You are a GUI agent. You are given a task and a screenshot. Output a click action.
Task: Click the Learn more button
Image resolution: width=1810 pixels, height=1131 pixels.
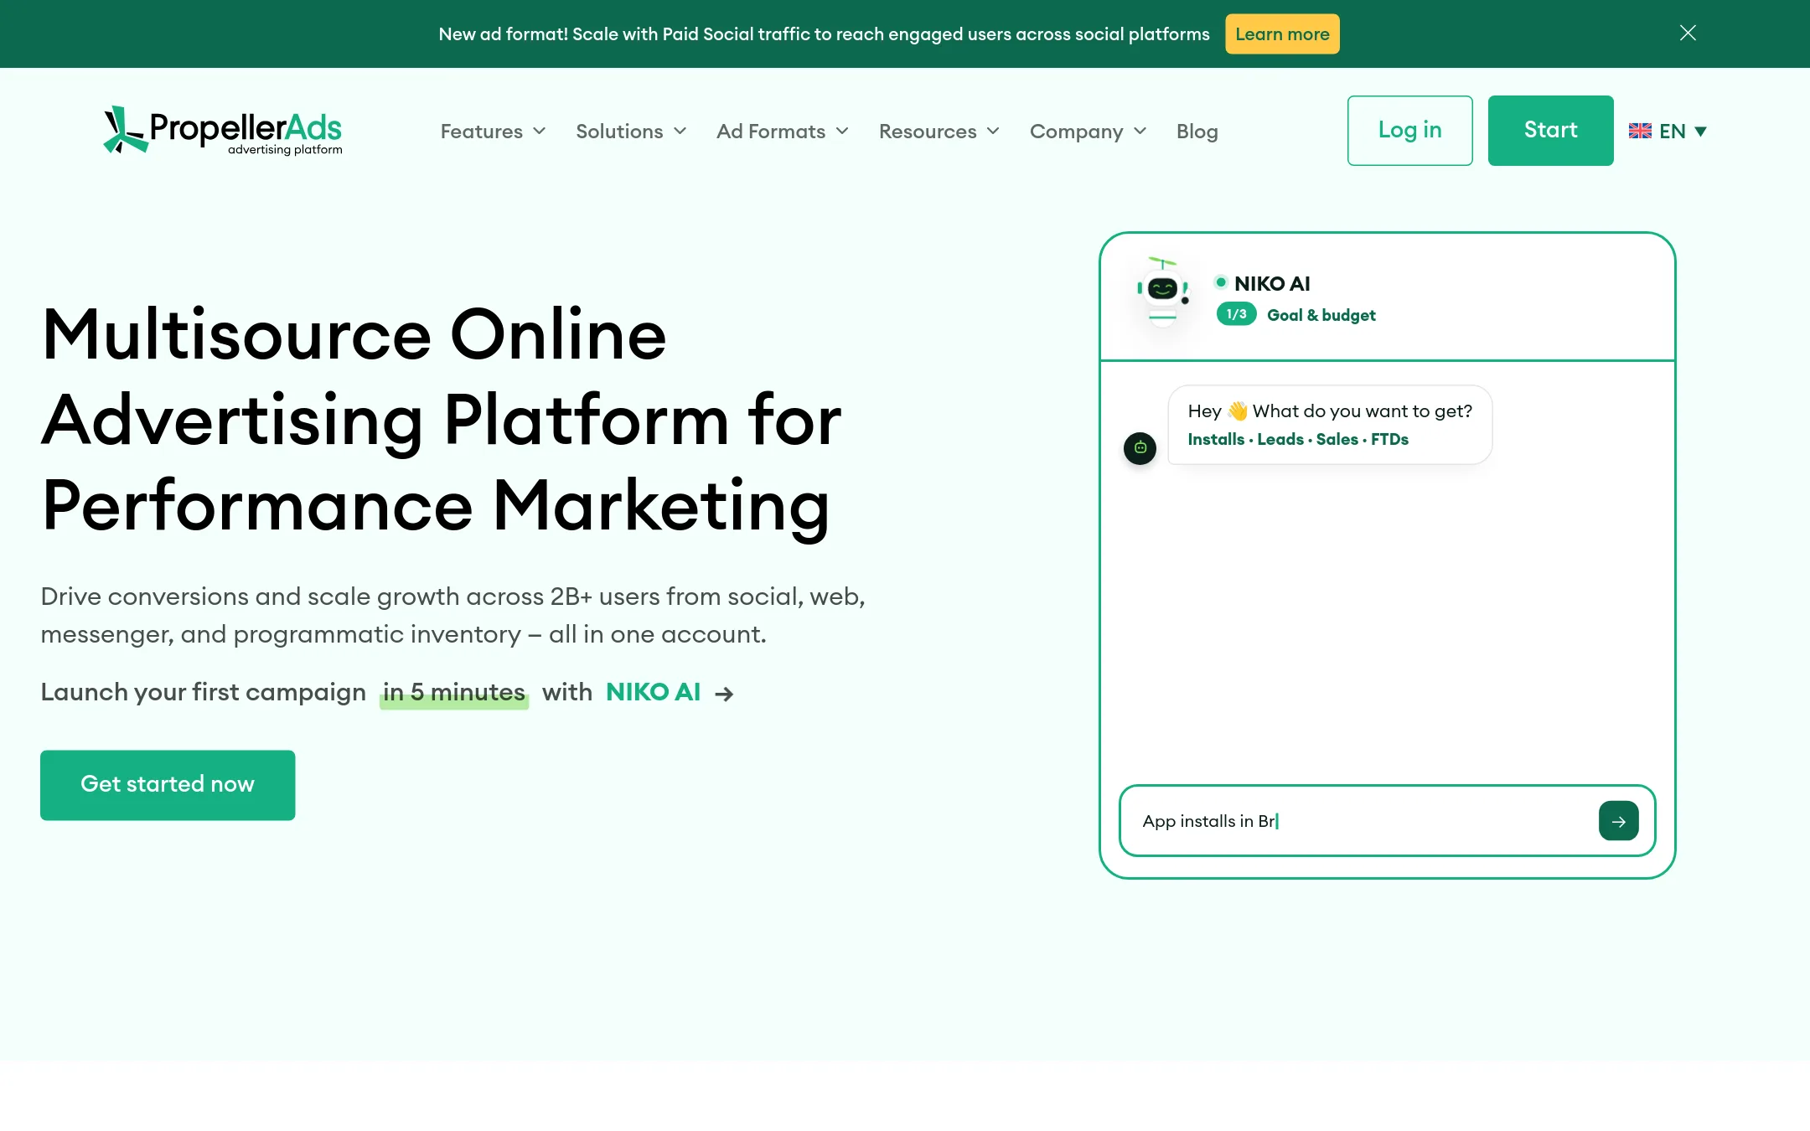click(1282, 34)
